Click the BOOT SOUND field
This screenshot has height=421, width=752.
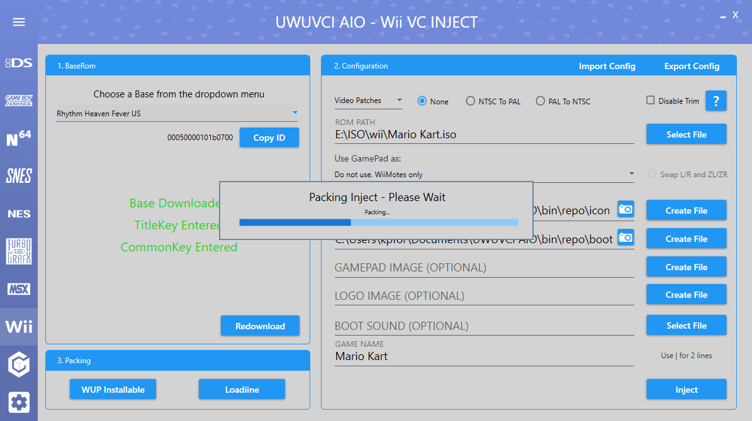(x=485, y=326)
